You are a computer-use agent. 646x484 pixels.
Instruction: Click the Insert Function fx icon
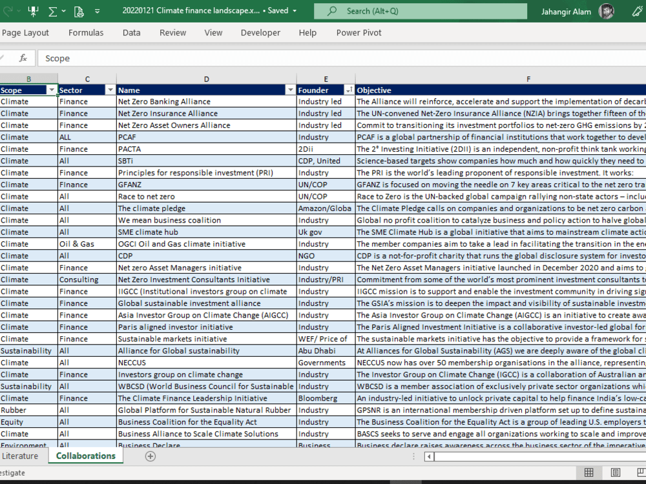23,59
